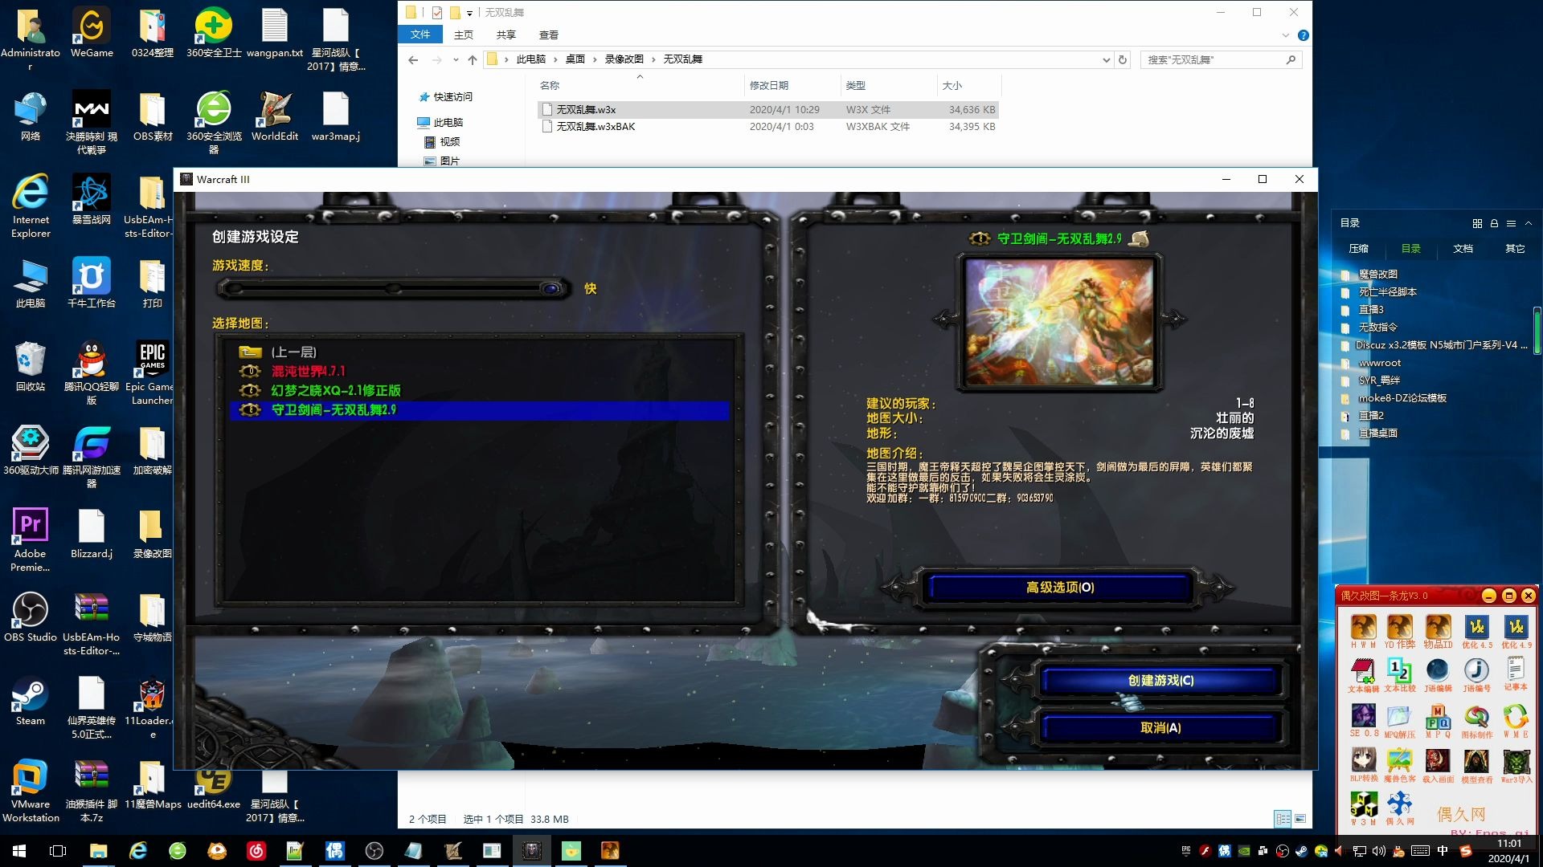Select the file 无双乱舞.w3xBAK
Viewport: 1543px width, 867px height.
596,127
